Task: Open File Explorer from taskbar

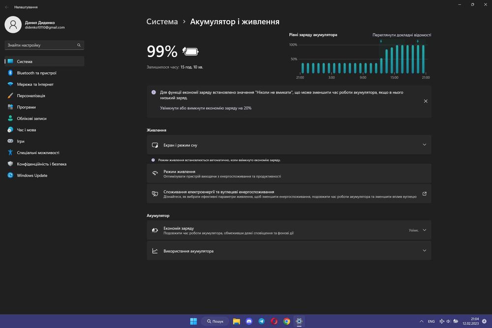Action: pos(236,321)
